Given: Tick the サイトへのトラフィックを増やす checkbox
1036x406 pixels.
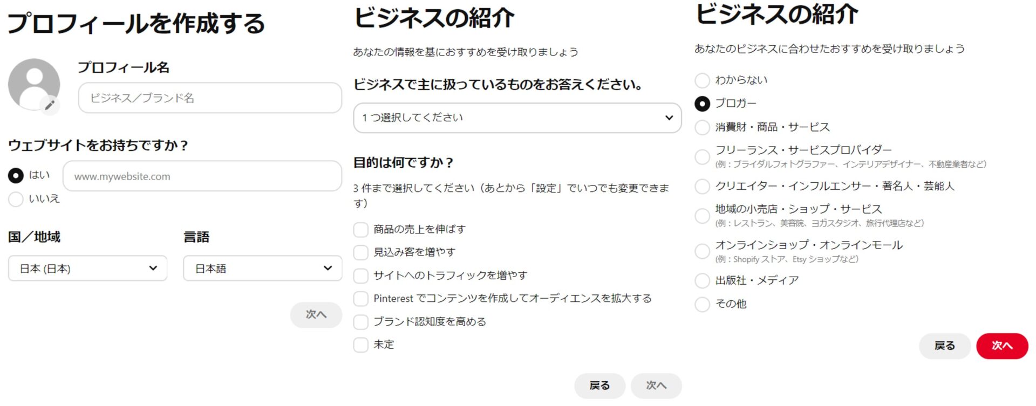Looking at the screenshot, I should coord(360,276).
